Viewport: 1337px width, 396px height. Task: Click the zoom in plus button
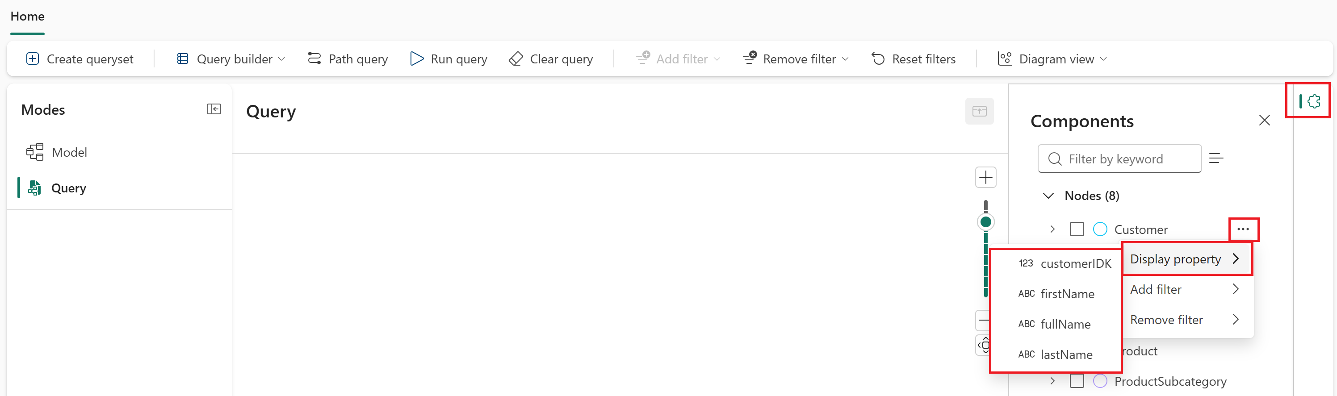point(985,178)
